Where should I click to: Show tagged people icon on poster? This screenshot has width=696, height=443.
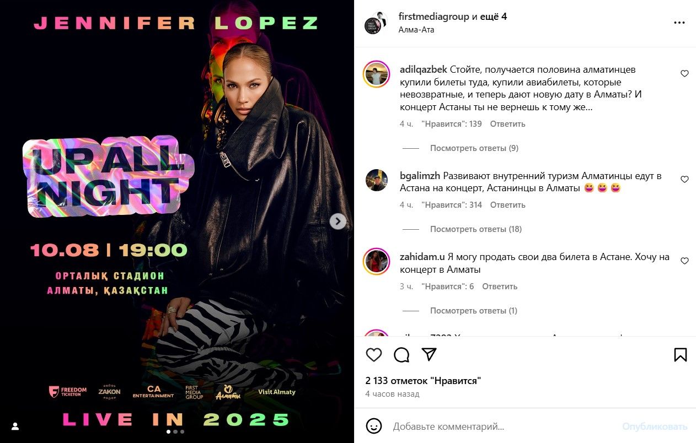click(15, 426)
